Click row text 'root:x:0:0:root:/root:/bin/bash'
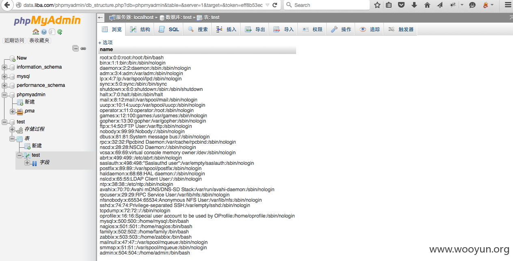The width and height of the screenshot is (513, 261). 132,58
